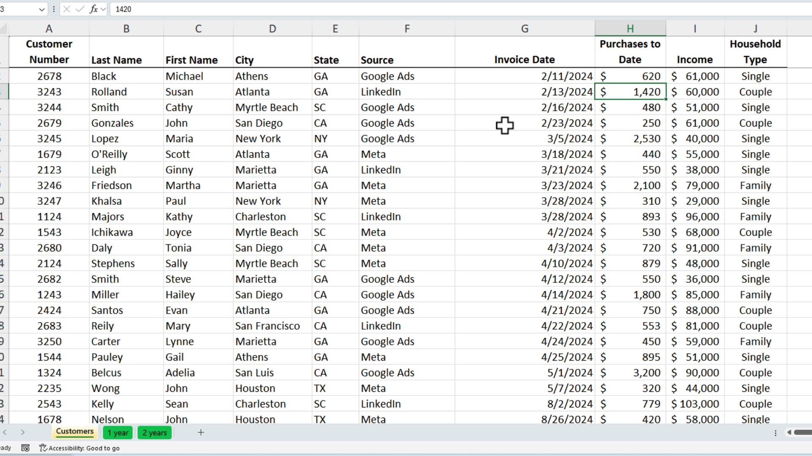
Task: Click the Cancel (X) icon beside the formula bar
Action: tap(67, 9)
